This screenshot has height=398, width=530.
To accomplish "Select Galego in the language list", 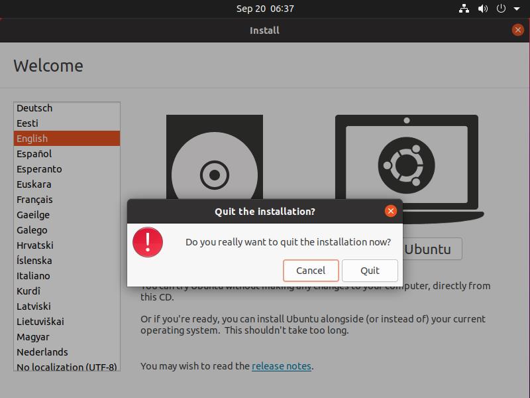I will coord(67,230).
